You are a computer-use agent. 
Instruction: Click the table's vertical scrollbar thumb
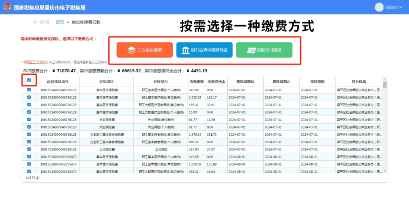coord(385,85)
